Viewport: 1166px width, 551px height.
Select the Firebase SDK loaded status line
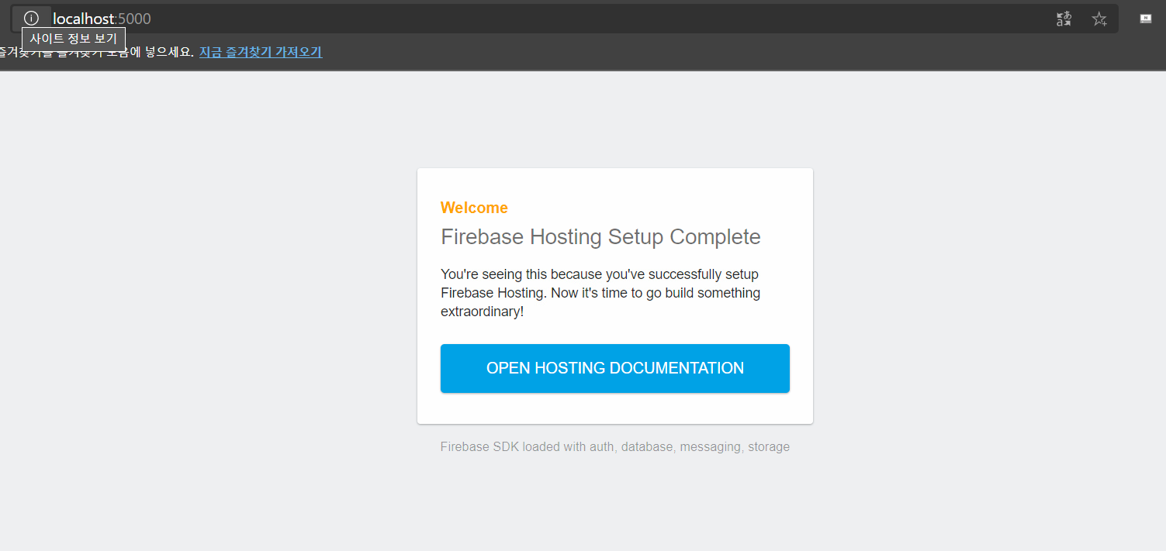(615, 447)
